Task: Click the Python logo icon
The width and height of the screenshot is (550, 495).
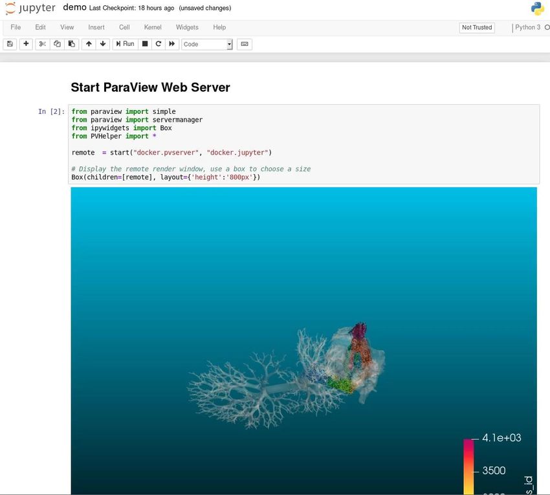Action: click(x=537, y=8)
